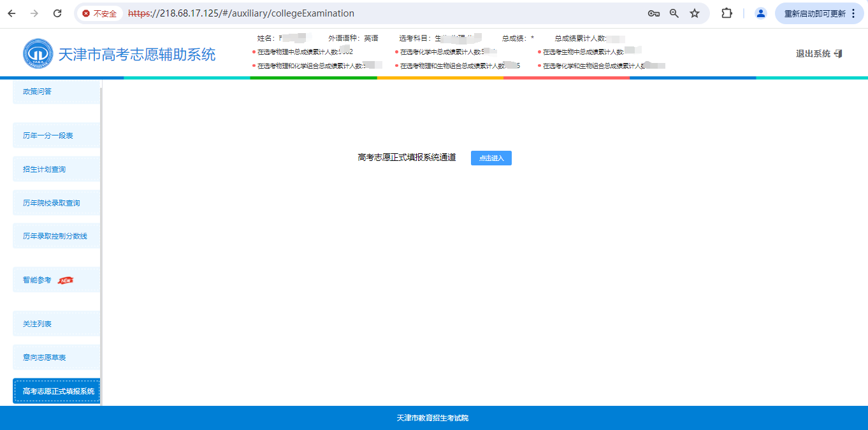Screen dimensions: 868x430
Task: Select 招生计划查询 in the sidebar
Action: click(57, 169)
